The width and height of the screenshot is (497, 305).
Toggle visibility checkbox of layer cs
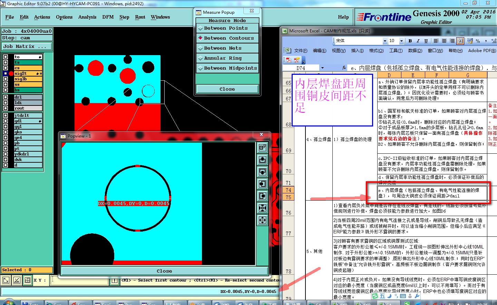6,68
